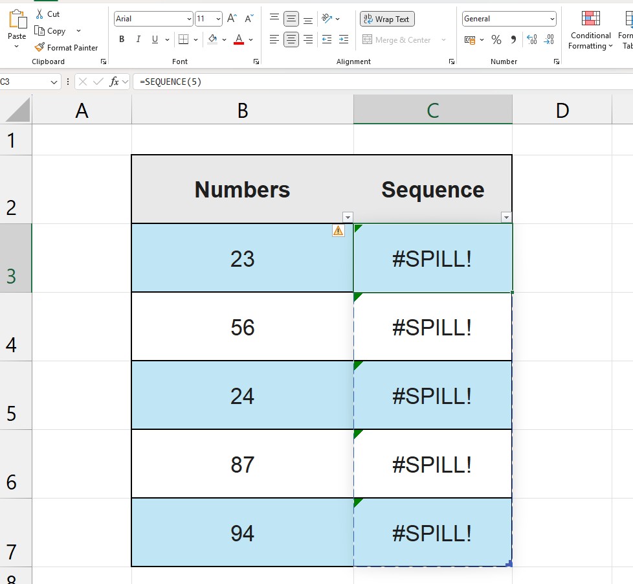
Task: Open Conditional Formatting options
Action: [x=590, y=30]
